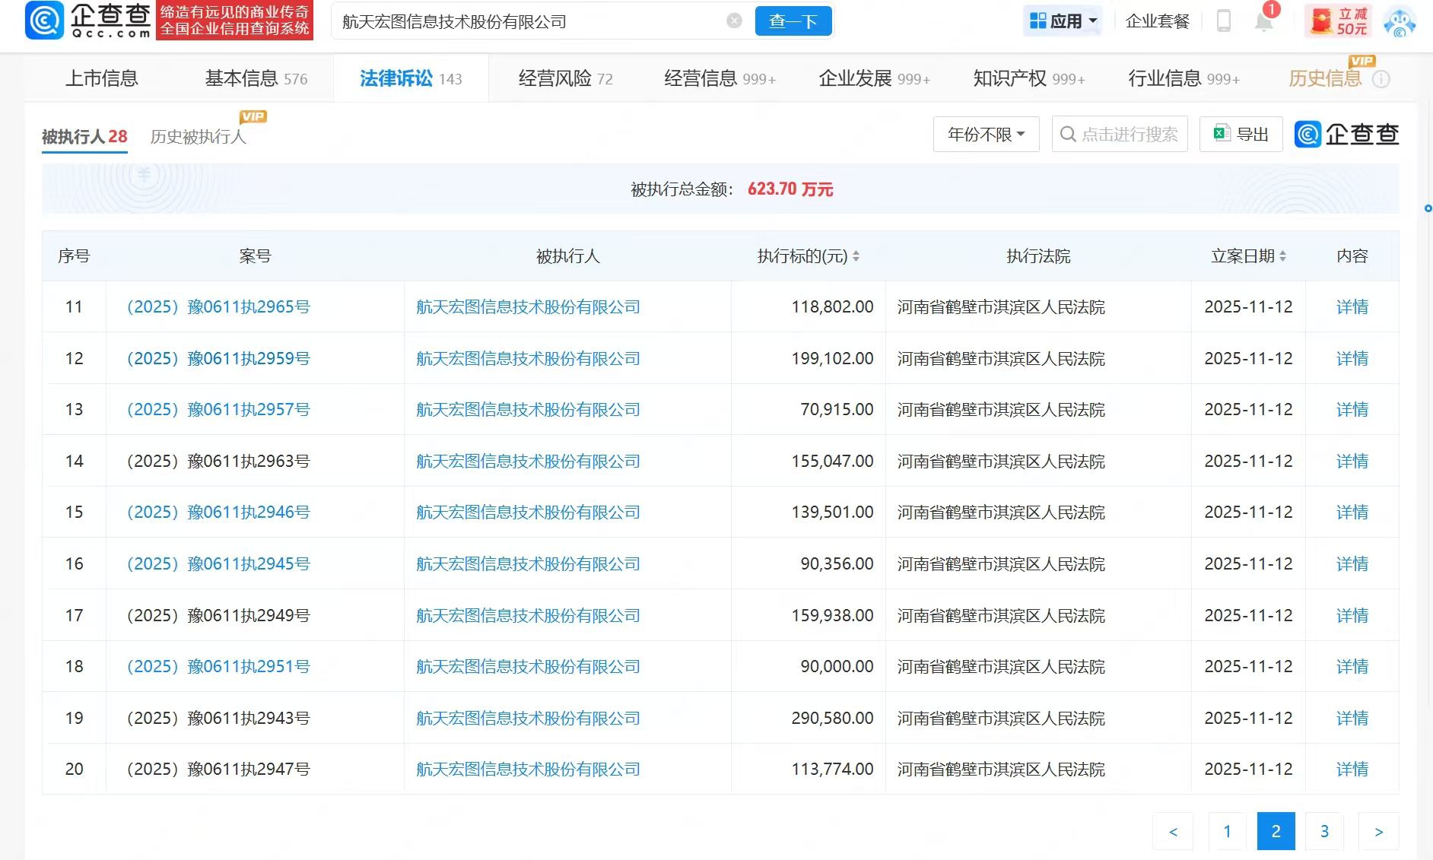Open the user avatar robot icon
1433x860 pixels.
[x=1399, y=21]
